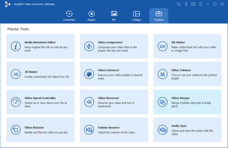Maximize the AnyMP4 window

pyautogui.click(x=215, y=4)
